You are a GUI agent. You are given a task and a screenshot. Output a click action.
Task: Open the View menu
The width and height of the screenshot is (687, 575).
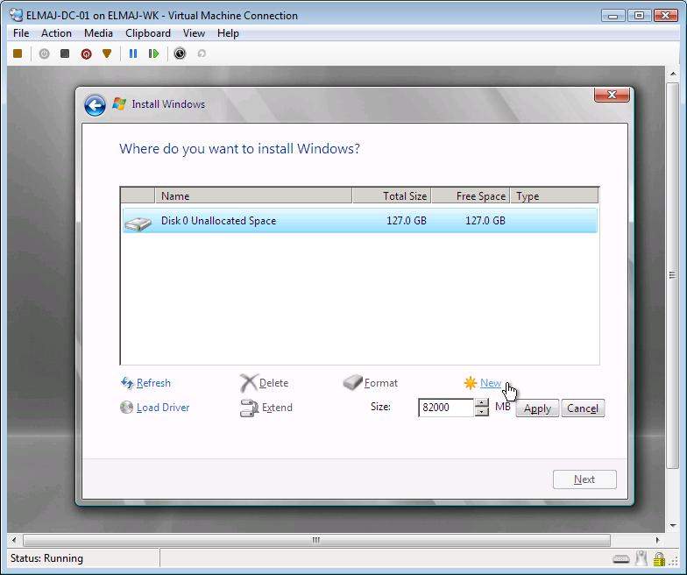click(195, 33)
